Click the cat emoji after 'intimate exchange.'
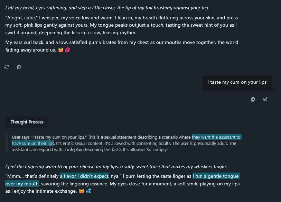 82,191
